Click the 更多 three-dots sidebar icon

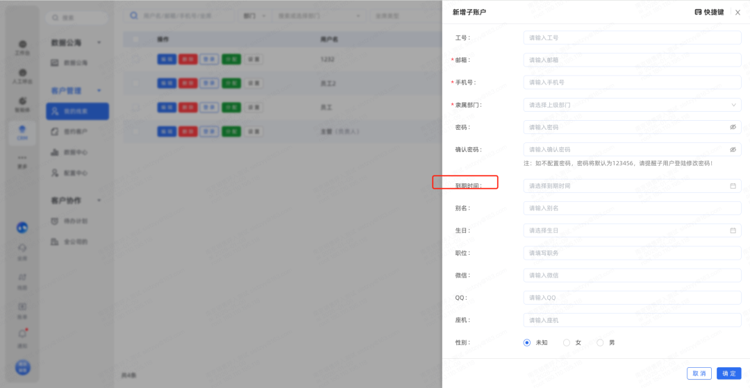(22, 158)
